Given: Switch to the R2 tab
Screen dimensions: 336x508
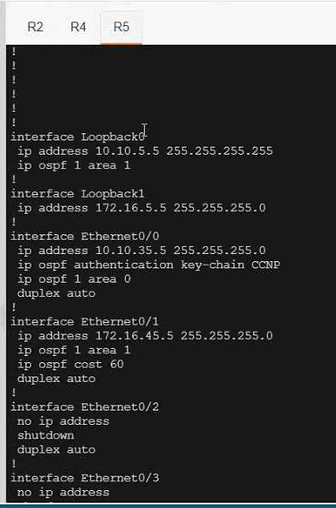Looking at the screenshot, I should (35, 27).
